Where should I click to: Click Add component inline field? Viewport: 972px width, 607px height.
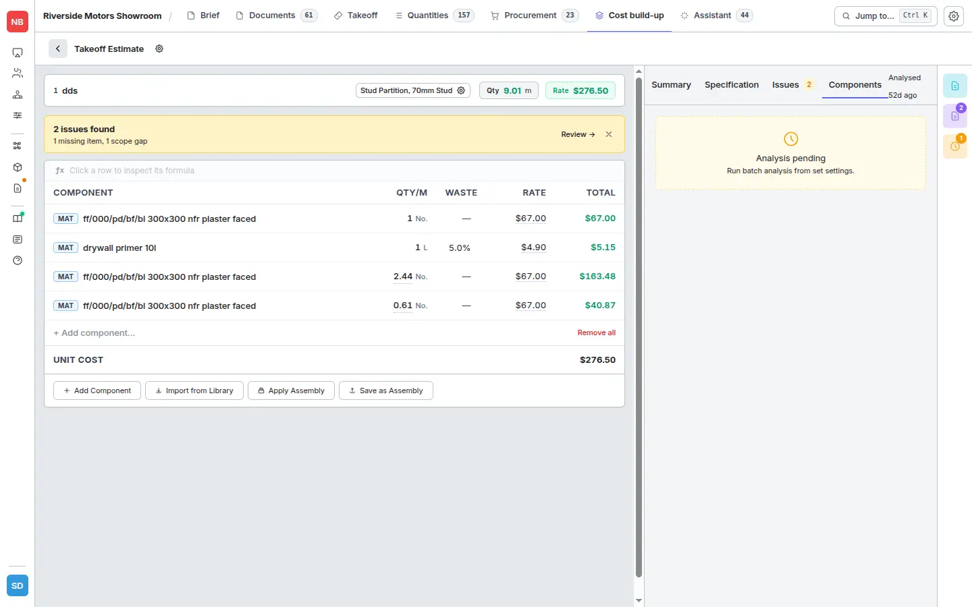click(94, 333)
